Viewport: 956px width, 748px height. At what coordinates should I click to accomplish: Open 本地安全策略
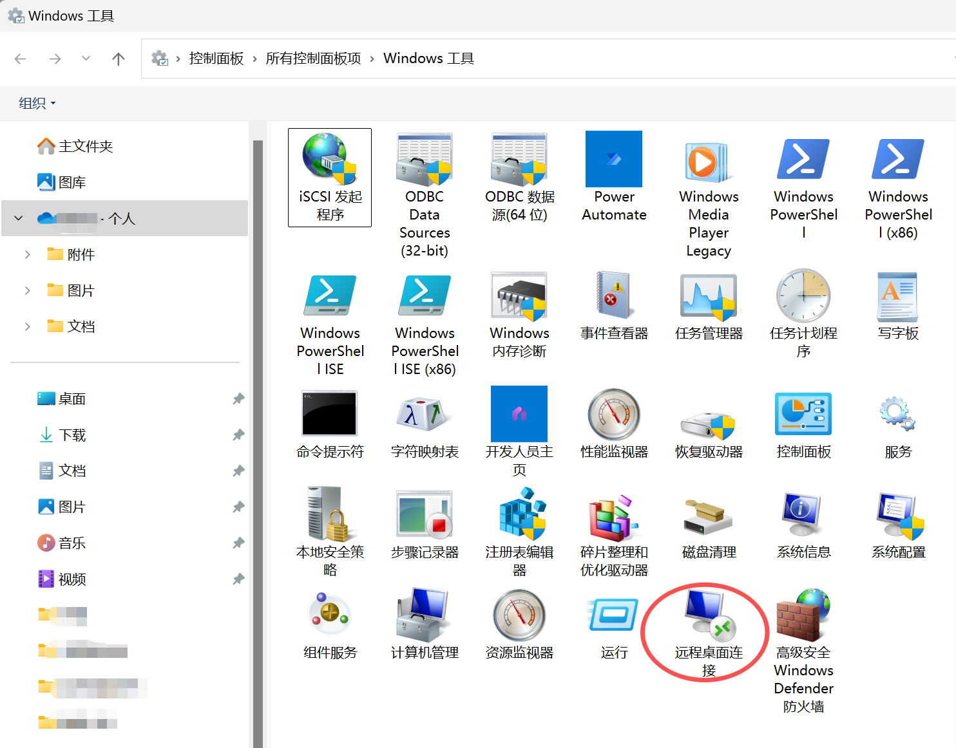(x=330, y=533)
